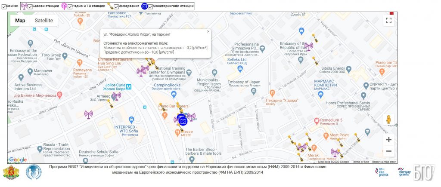Switch to Map view

pos(20,21)
